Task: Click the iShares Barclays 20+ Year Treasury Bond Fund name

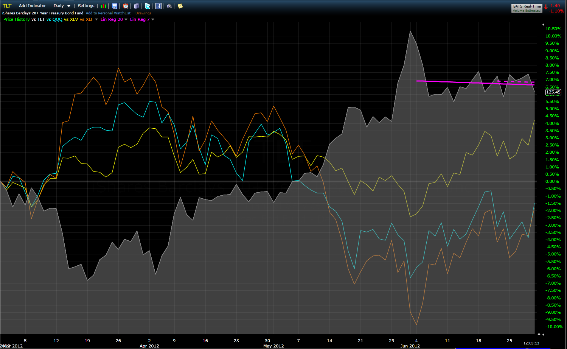Action: [x=43, y=13]
